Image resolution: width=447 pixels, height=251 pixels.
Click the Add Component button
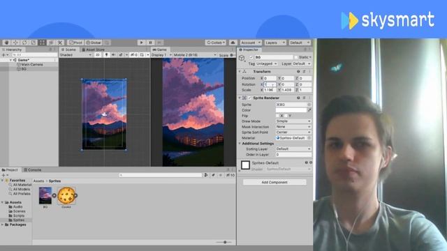(274, 182)
